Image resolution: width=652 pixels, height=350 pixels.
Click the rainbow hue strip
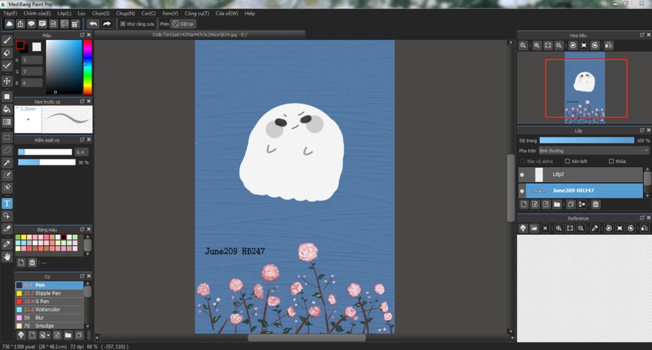[87, 67]
